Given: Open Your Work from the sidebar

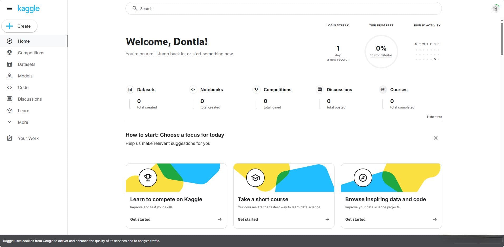Looking at the screenshot, I should (34, 138).
